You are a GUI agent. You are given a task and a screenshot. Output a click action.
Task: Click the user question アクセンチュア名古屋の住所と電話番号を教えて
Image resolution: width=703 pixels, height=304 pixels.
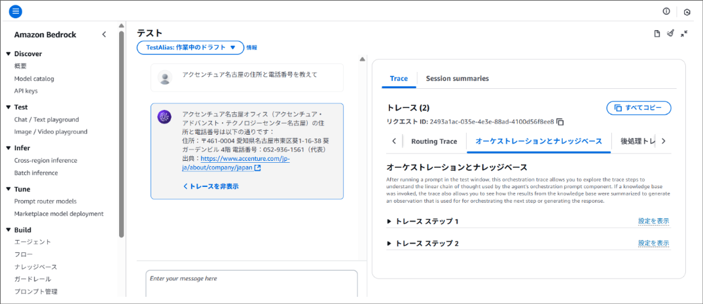[250, 75]
